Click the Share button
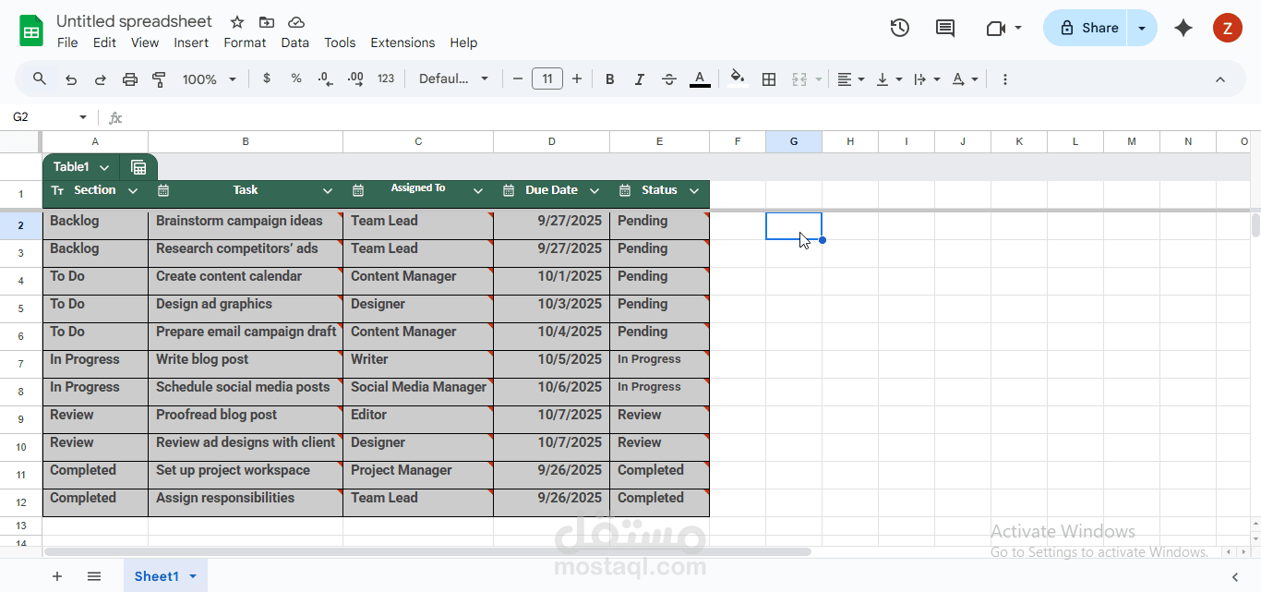This screenshot has width=1261, height=592. tap(1087, 28)
